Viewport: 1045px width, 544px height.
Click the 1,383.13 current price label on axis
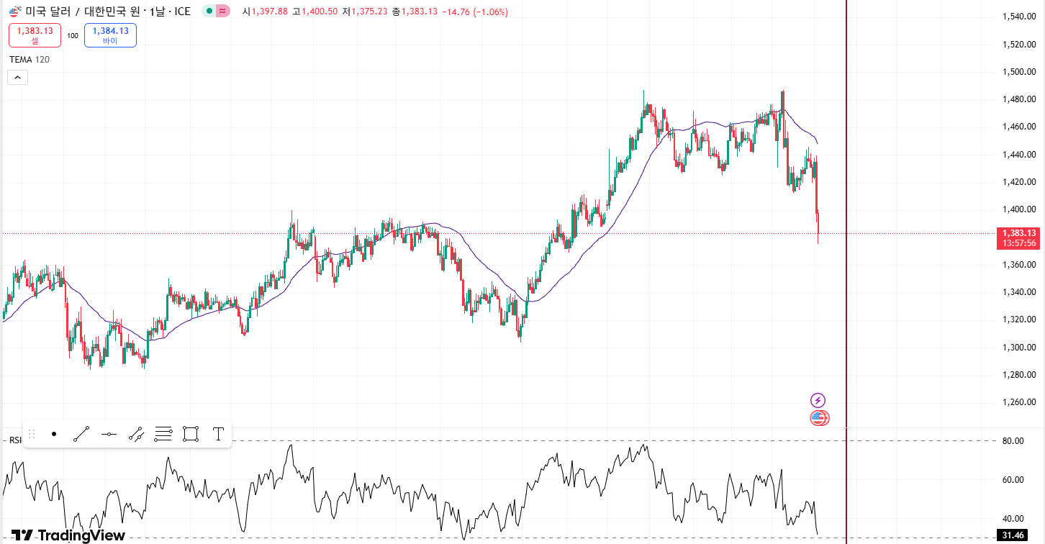pos(1018,233)
